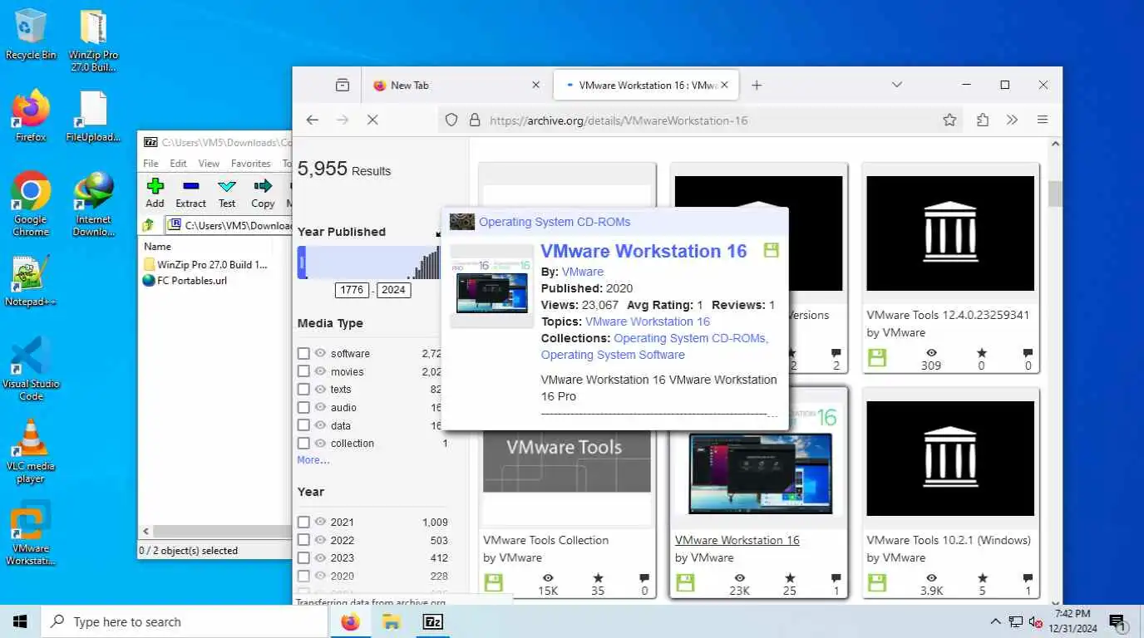Viewport: 1144px width, 638px height.
Task: Click Firefox back arrow
Action: pyautogui.click(x=313, y=120)
